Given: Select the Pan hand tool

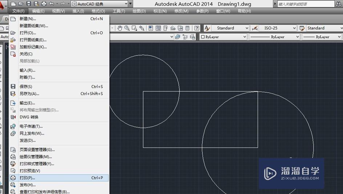Looking at the screenshot, I should tap(120, 28).
